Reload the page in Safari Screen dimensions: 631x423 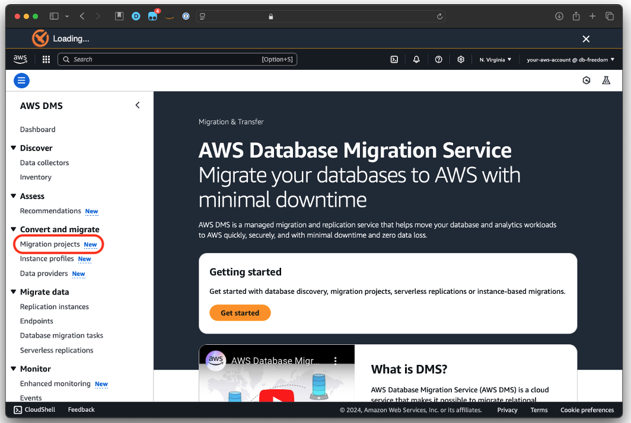click(x=439, y=17)
